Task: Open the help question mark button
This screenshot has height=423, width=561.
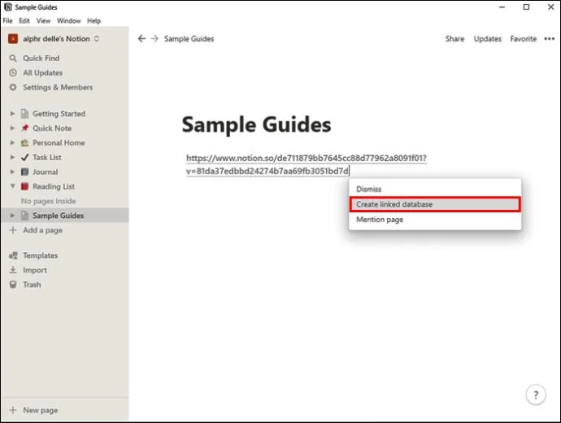Action: pos(536,395)
